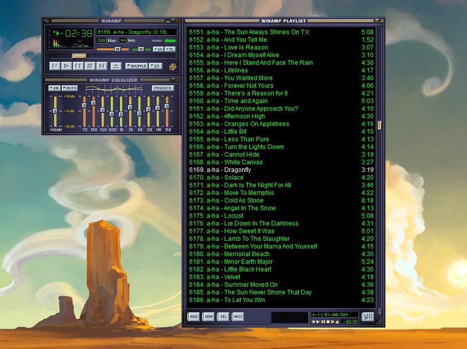Click the 320 Hz equalizer band handle

(102, 110)
